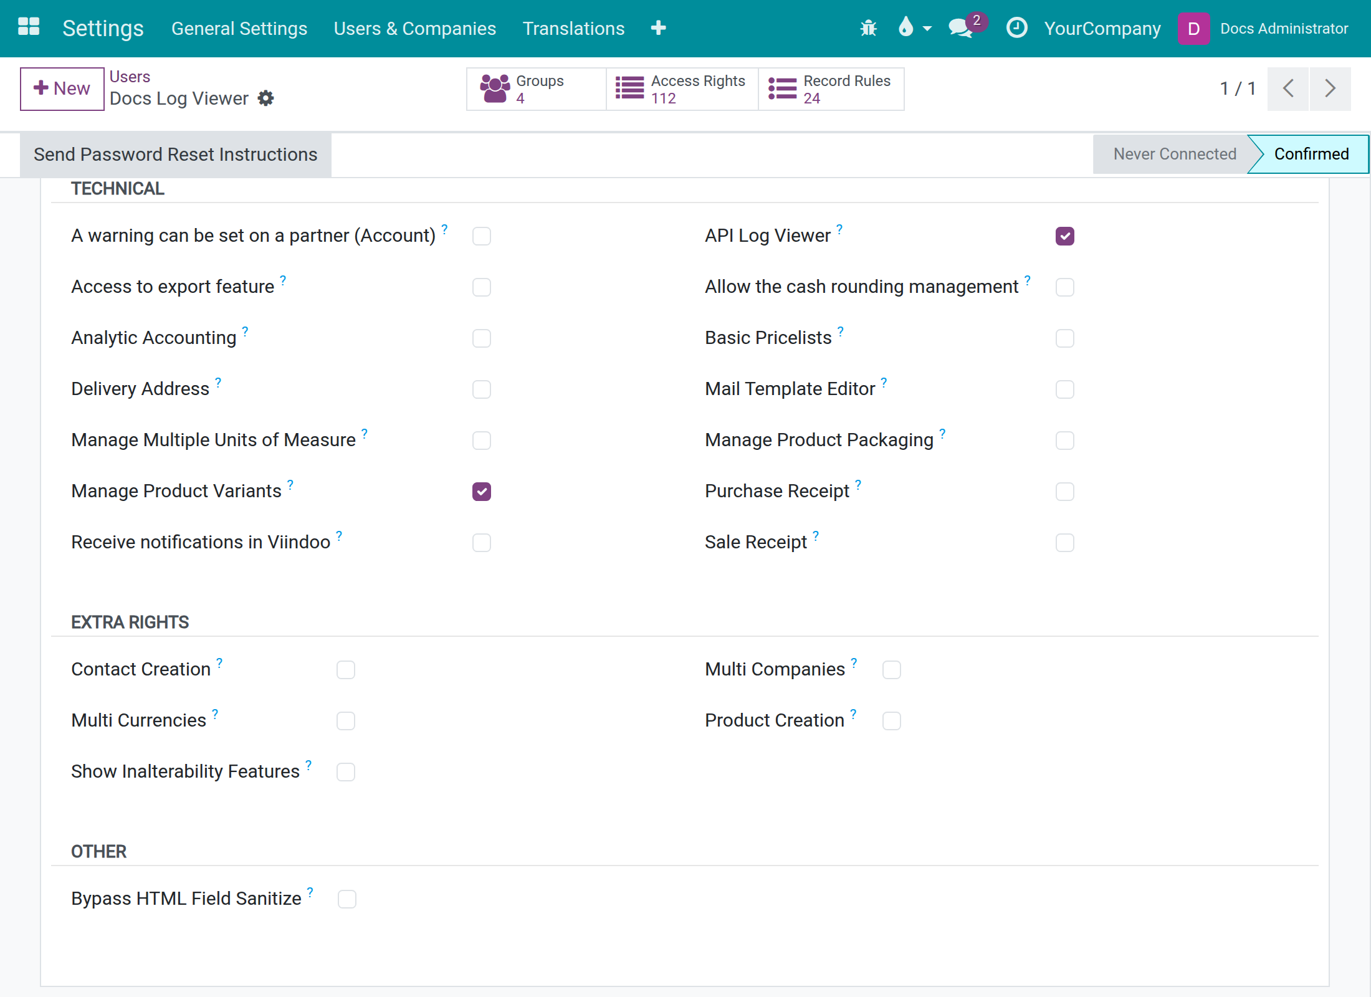This screenshot has width=1371, height=997.
Task: Enable Multi Companies checkbox
Action: [x=891, y=670]
